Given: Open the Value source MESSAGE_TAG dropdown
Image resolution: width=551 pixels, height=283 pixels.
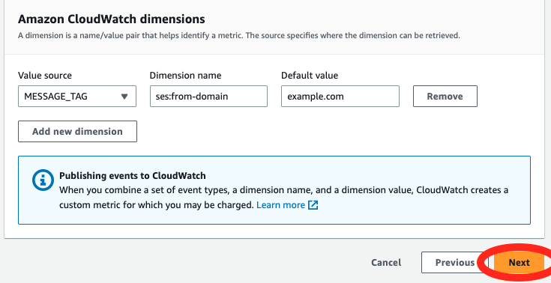Looking at the screenshot, I should pyautogui.click(x=77, y=97).
